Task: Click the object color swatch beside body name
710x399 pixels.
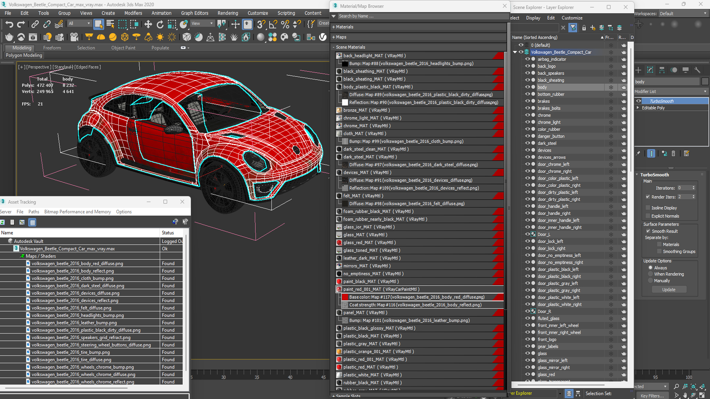Action: pos(705,82)
